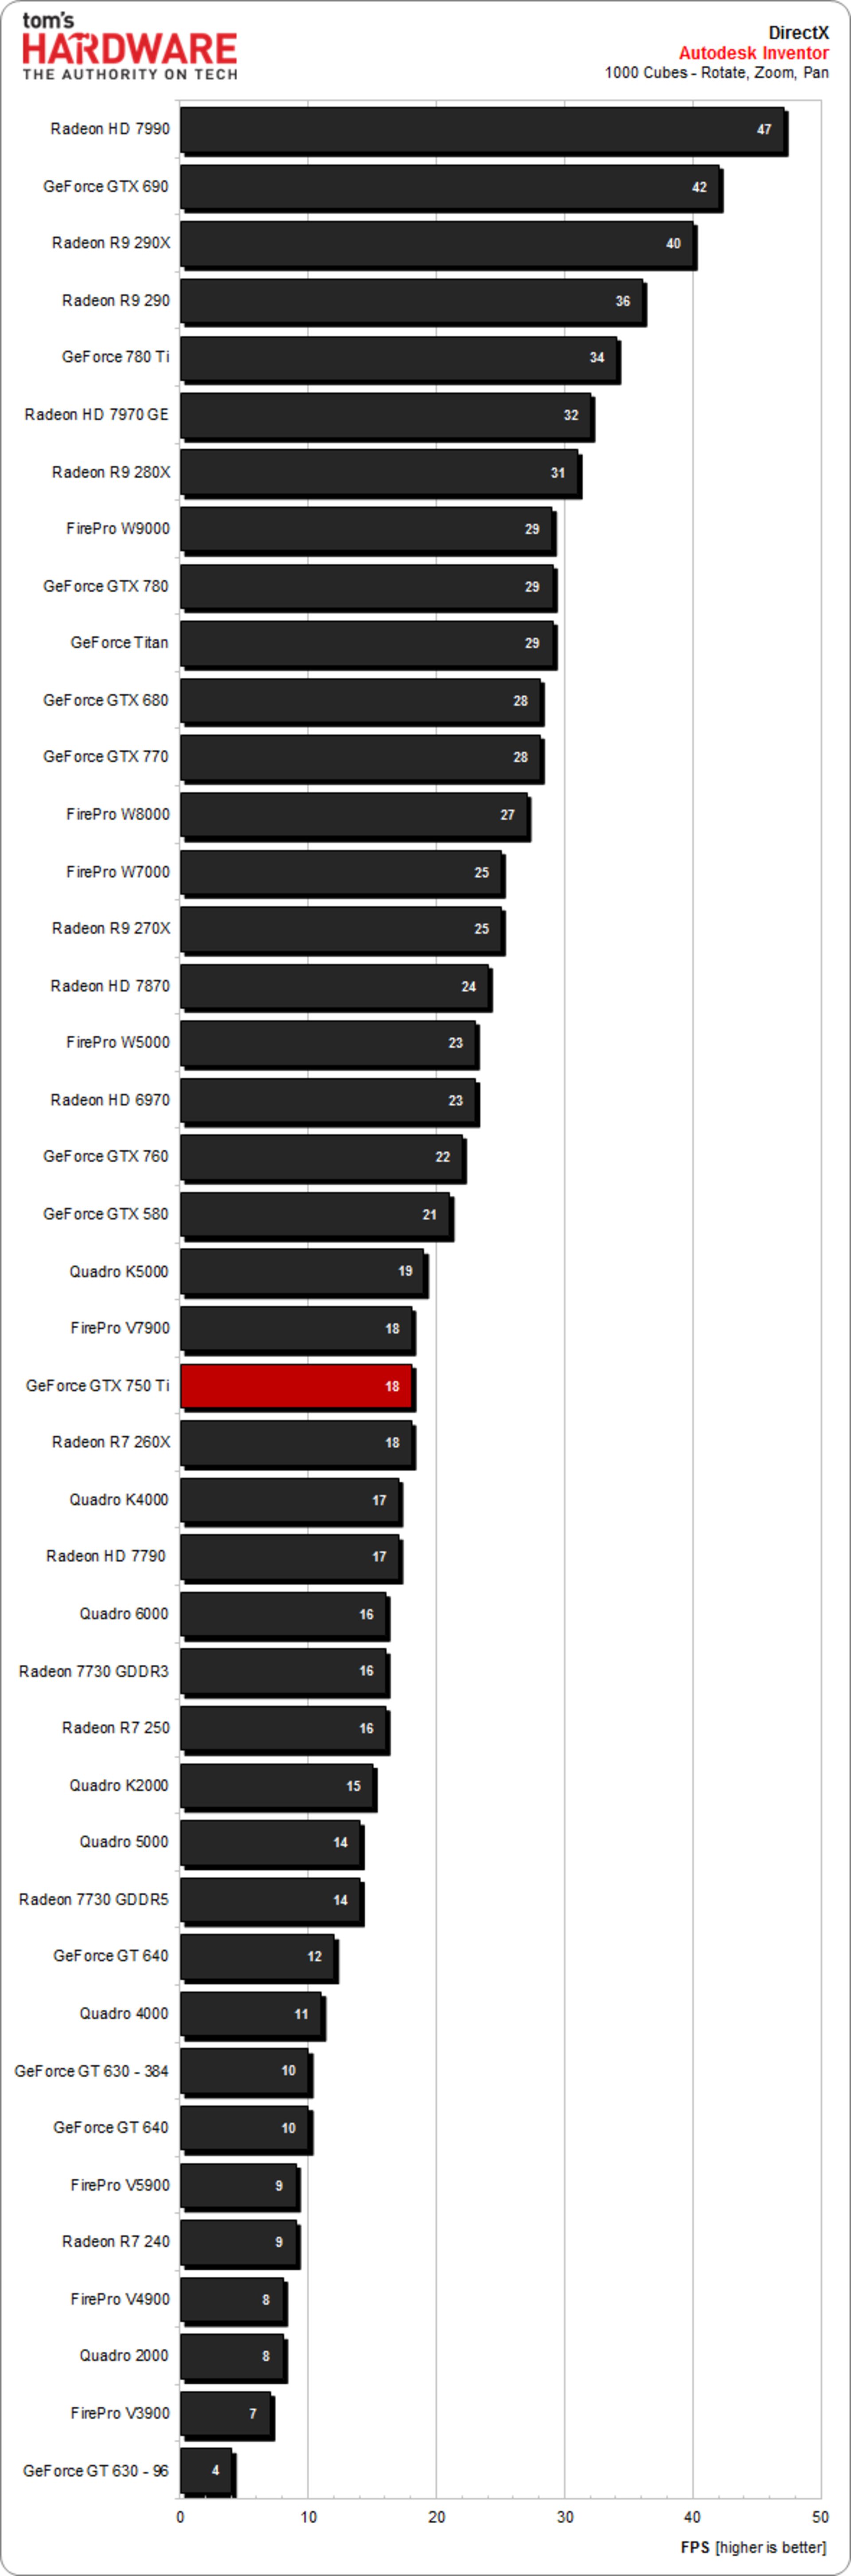Select the Quadro K2000 bar
The image size is (851, 2576).
pos(276,1786)
